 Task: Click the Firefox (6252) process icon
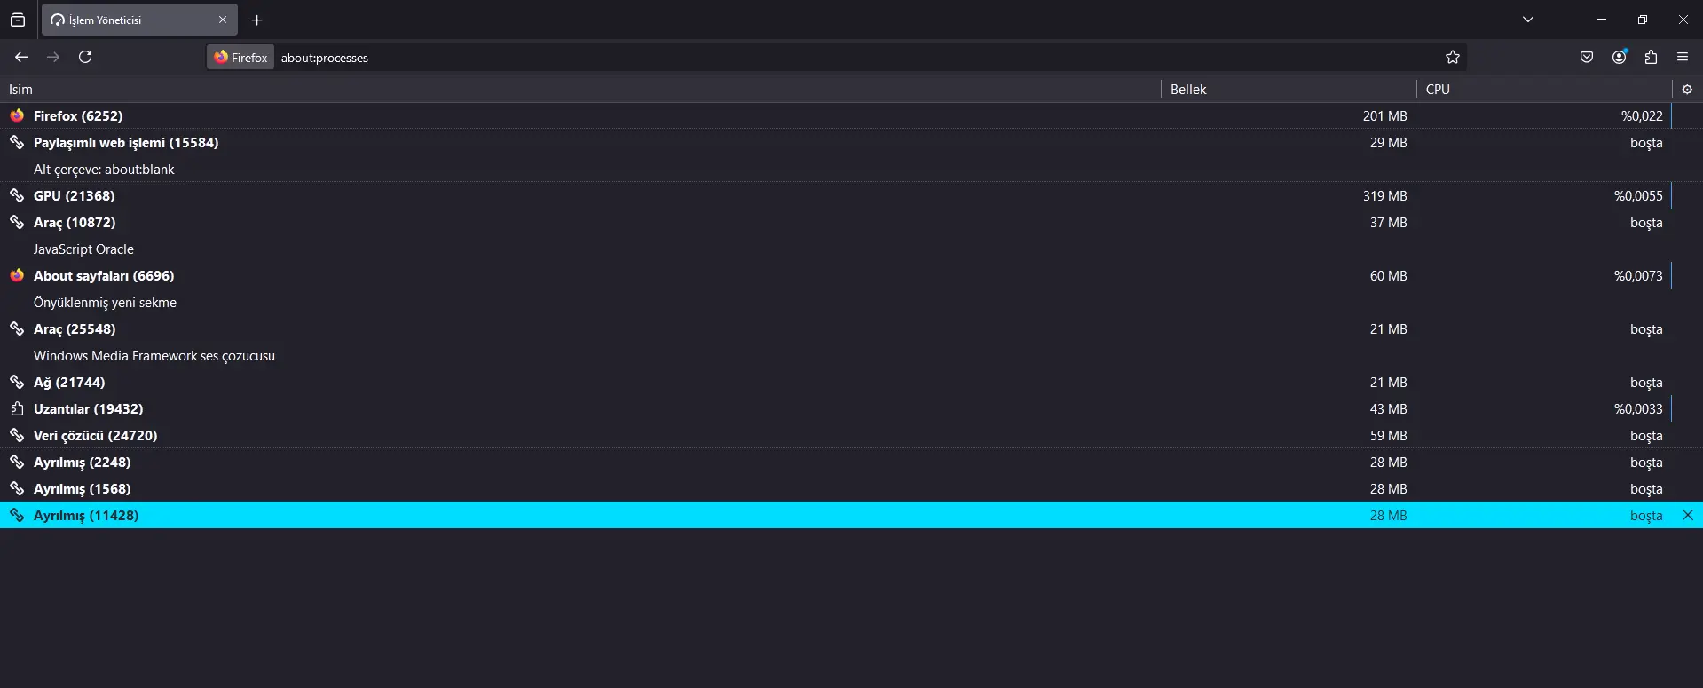17,115
